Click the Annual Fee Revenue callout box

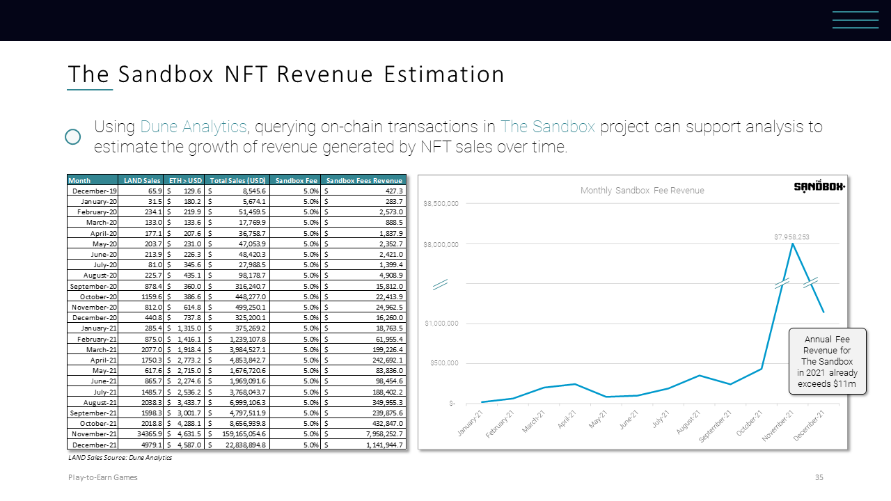(x=827, y=362)
